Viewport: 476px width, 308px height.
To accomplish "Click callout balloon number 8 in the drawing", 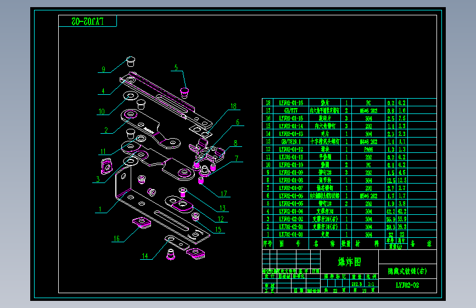I will 236,143.
